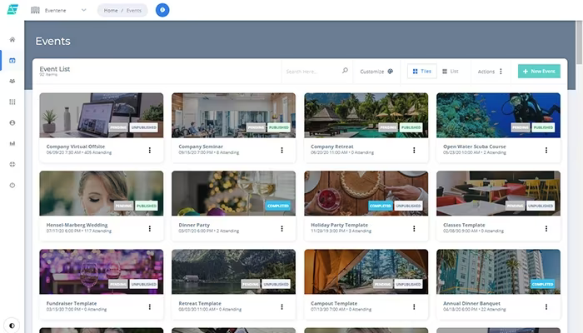Switch to List view

[x=451, y=71]
